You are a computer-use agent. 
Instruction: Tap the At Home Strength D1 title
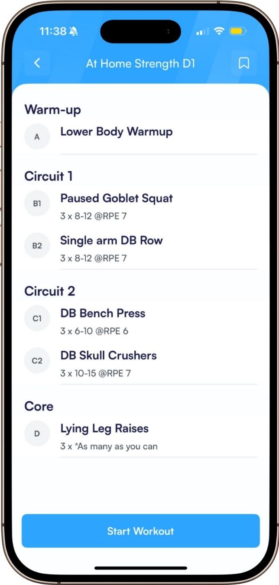[140, 63]
